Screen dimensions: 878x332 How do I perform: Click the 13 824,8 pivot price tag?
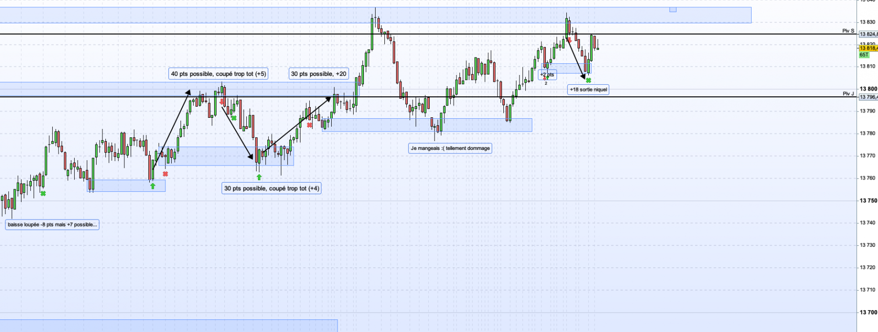pos(868,34)
